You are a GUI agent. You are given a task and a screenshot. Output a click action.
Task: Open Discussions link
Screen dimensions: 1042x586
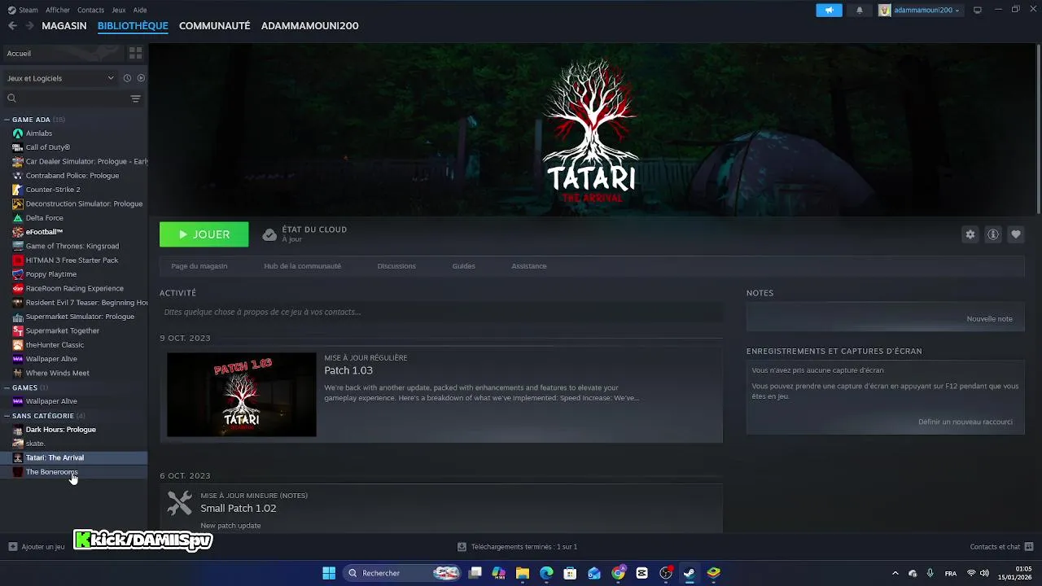tap(396, 266)
